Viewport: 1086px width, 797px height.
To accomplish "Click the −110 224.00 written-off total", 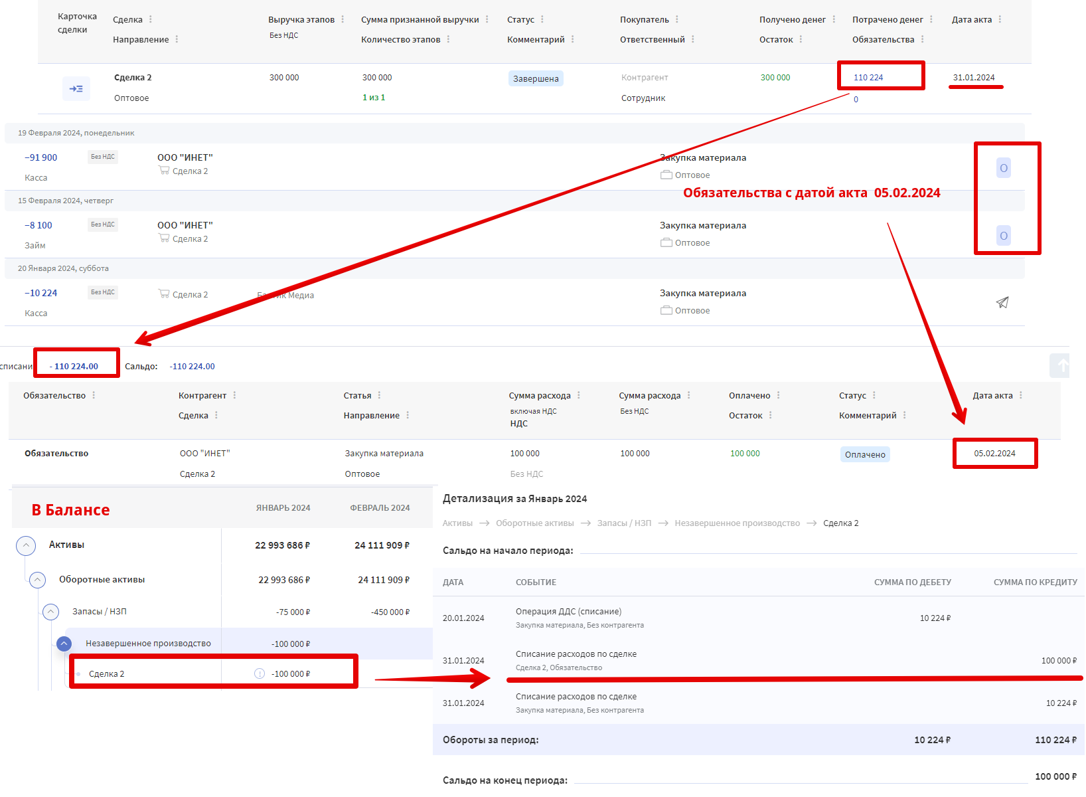I will pos(74,366).
